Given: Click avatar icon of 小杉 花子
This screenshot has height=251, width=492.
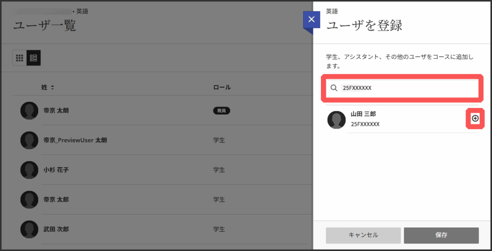Looking at the screenshot, I should point(29,170).
